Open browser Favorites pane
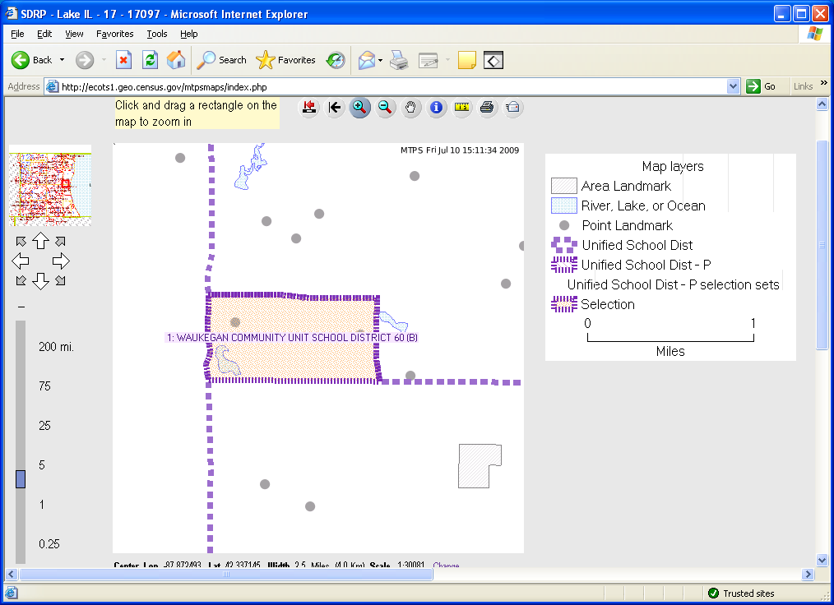The height and width of the screenshot is (605, 834). tap(285, 60)
